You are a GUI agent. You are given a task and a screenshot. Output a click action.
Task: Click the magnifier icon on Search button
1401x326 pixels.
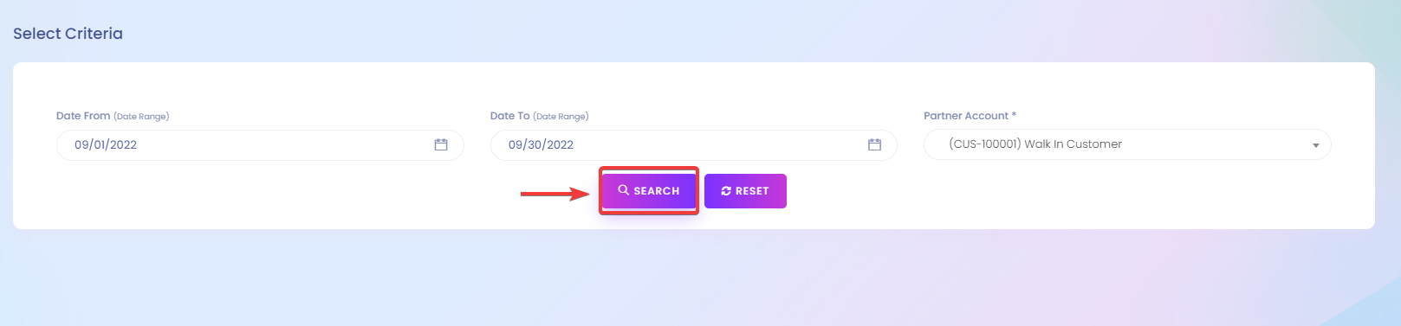click(x=623, y=190)
